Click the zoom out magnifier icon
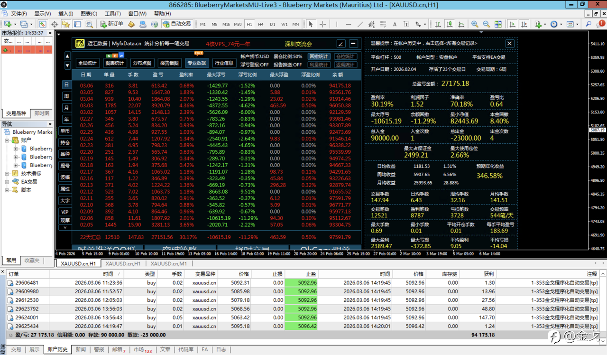Image resolution: width=607 pixels, height=355 pixels. click(x=486, y=24)
